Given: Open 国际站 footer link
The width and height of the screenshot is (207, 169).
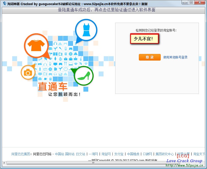Looking at the screenshot, I should pyautogui.click(x=70, y=154).
